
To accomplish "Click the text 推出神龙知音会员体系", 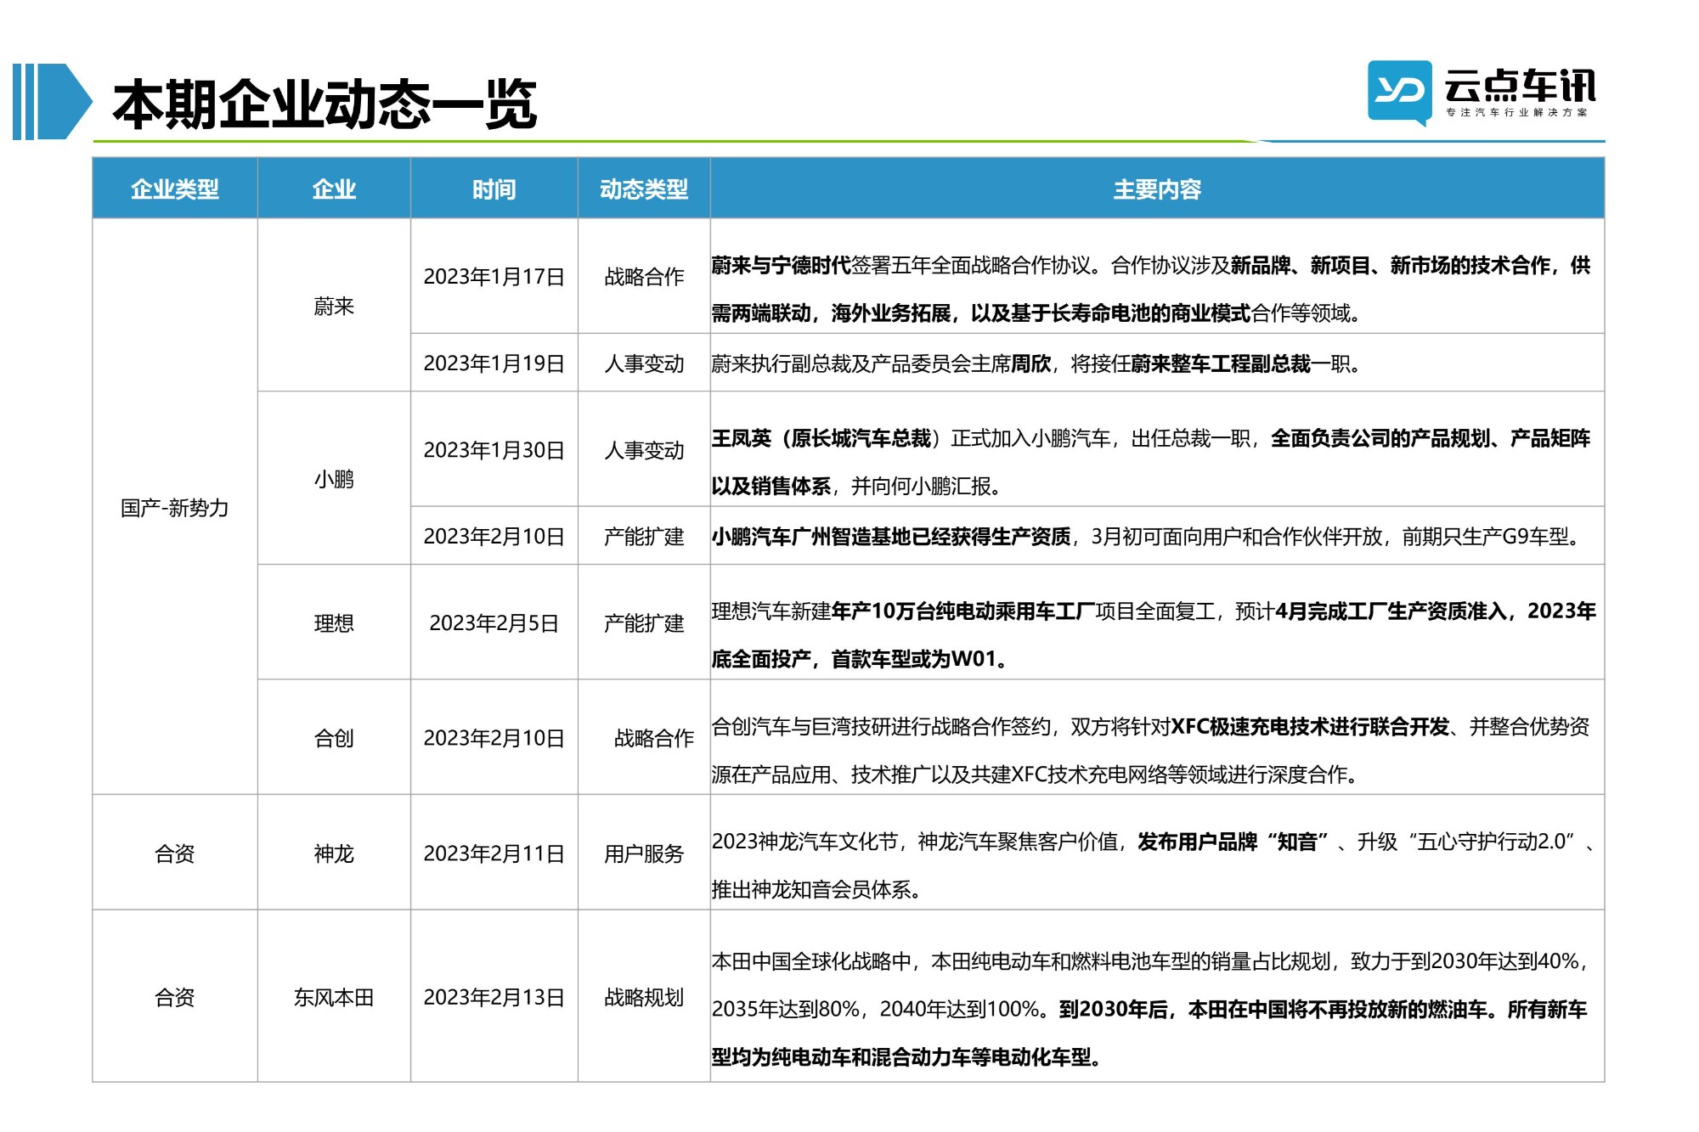I will 810,890.
